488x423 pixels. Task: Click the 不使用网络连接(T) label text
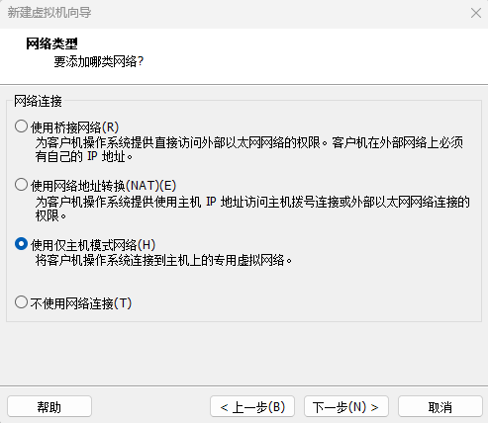(x=81, y=303)
